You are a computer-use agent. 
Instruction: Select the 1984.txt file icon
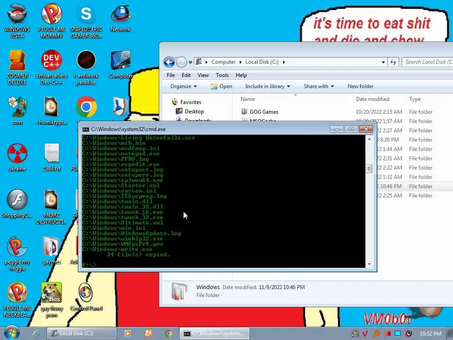click(x=51, y=157)
